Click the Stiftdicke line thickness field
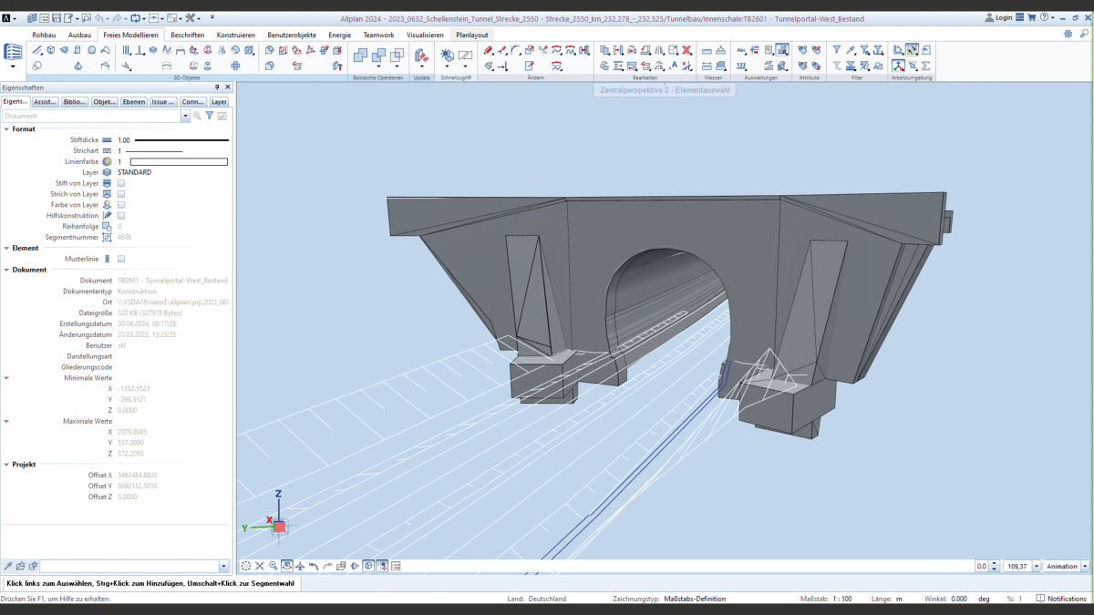Image resolution: width=1094 pixels, height=615 pixels. click(173, 140)
